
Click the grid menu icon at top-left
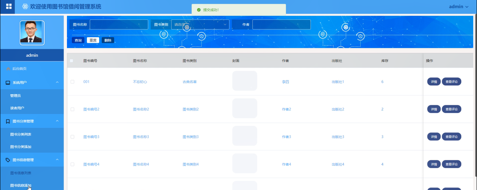coord(9,6)
